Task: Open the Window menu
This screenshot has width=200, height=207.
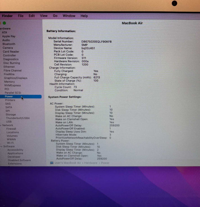Action: point(69,16)
